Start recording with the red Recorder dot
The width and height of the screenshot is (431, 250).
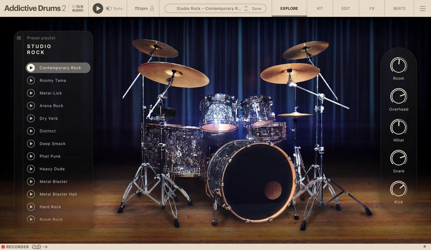pos(3,247)
